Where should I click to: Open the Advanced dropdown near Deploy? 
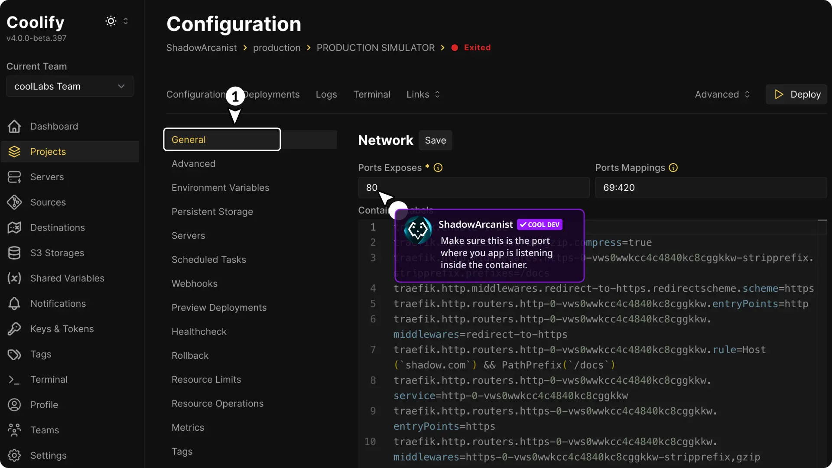[722, 94]
